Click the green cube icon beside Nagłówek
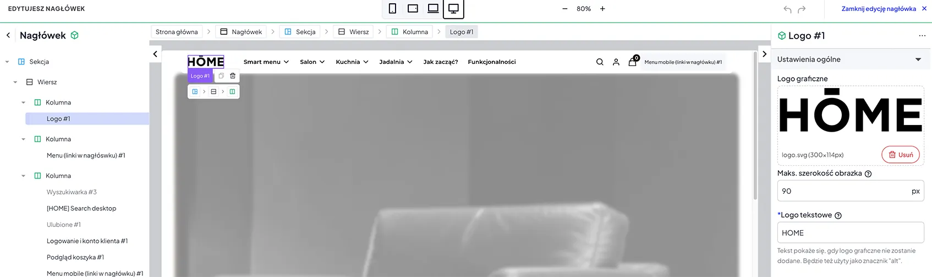Screen dimensions: 932x277 coord(75,35)
